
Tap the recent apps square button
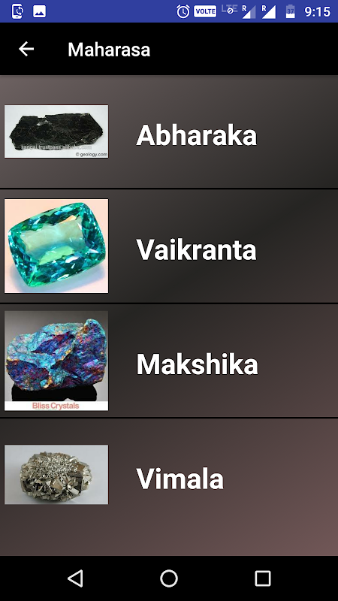click(x=263, y=578)
